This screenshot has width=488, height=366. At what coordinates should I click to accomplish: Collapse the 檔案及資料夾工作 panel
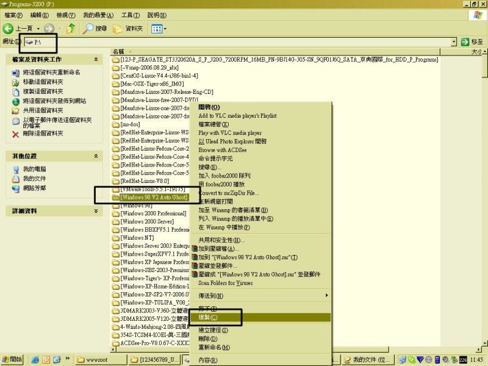point(96,59)
